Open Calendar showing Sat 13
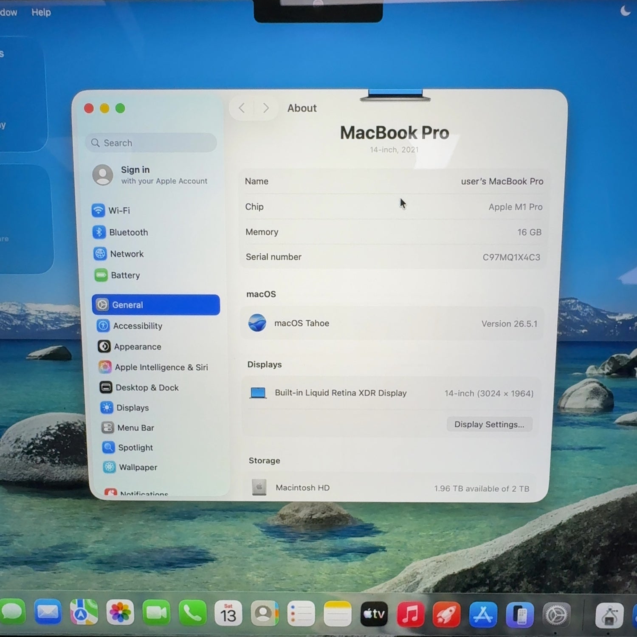Viewport: 637px width, 637px height. coord(228,614)
